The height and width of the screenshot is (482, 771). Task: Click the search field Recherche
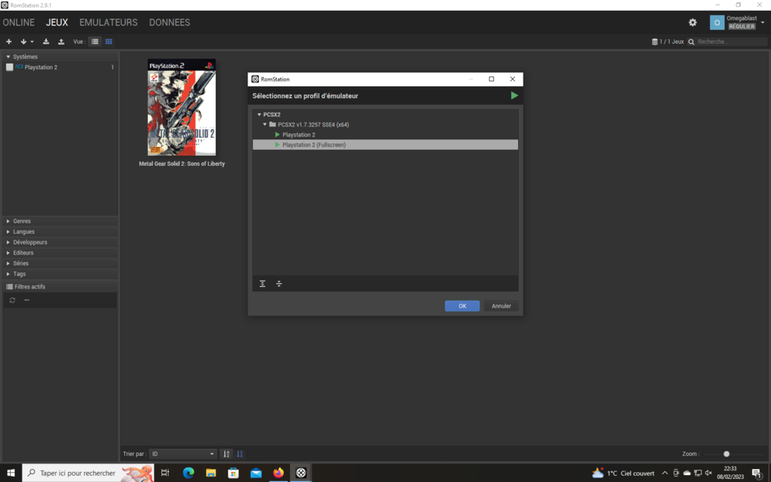point(731,42)
